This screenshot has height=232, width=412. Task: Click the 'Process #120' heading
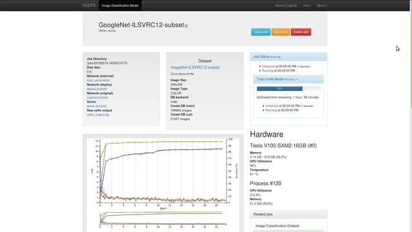[265, 183]
